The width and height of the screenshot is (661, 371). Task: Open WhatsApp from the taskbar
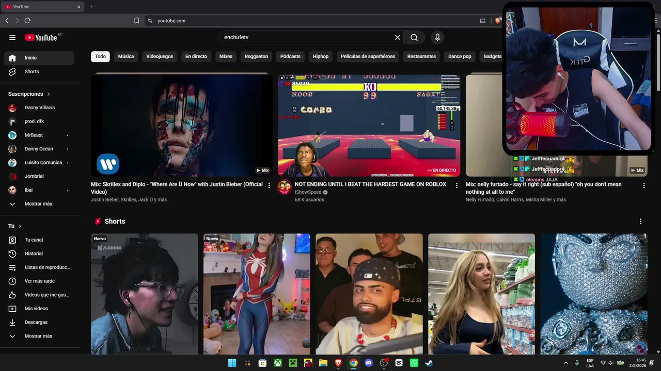[x=414, y=363]
